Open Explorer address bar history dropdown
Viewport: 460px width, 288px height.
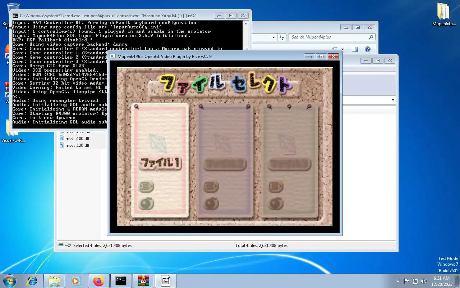(x=273, y=37)
